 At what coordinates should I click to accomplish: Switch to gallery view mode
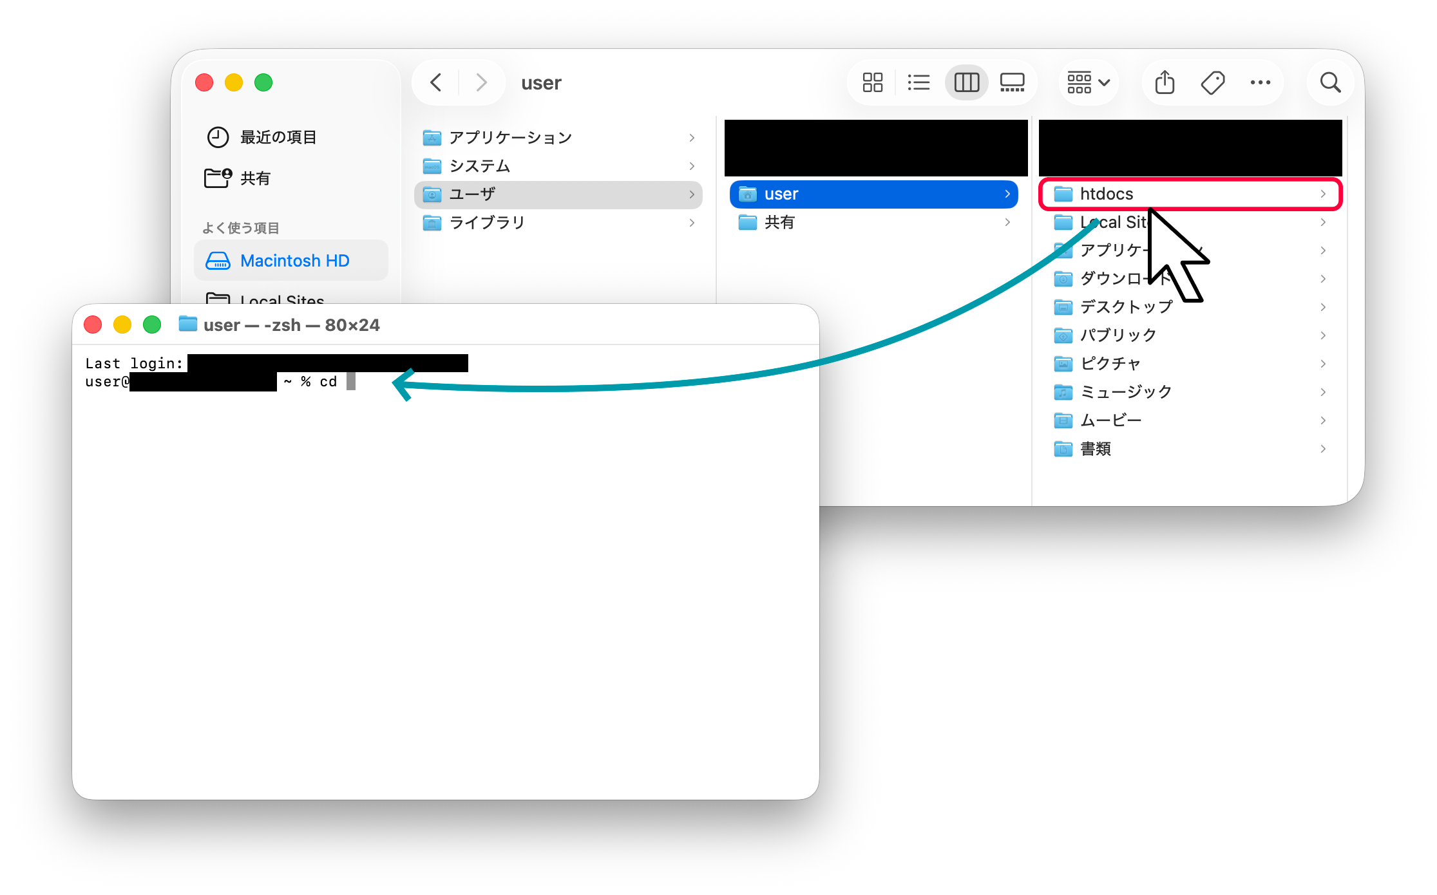1012,82
